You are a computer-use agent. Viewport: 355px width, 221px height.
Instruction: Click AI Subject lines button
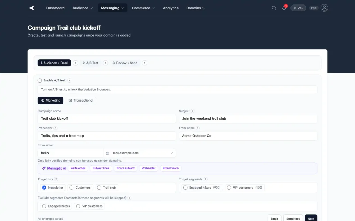[101, 168]
